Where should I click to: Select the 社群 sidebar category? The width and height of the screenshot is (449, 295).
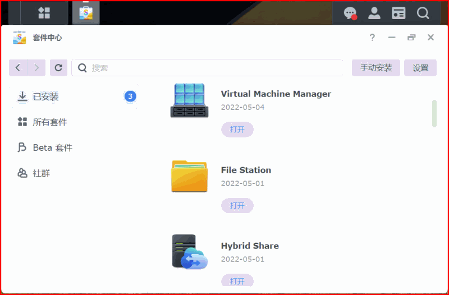pyautogui.click(x=75, y=173)
